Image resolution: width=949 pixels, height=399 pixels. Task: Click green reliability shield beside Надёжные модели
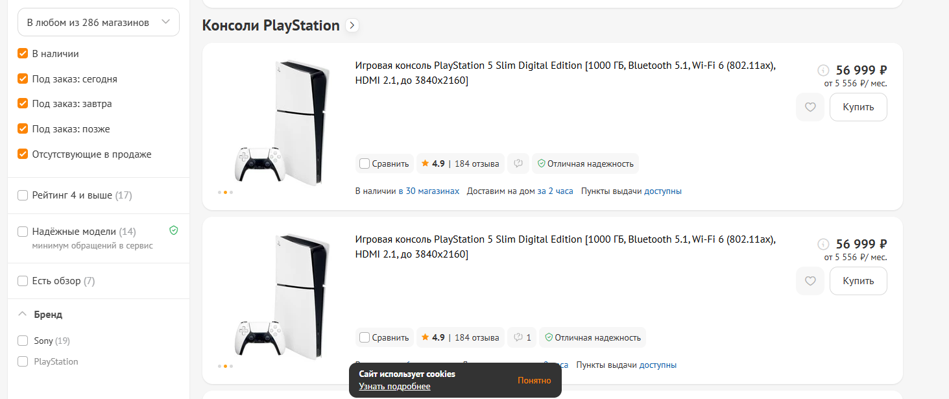(173, 230)
